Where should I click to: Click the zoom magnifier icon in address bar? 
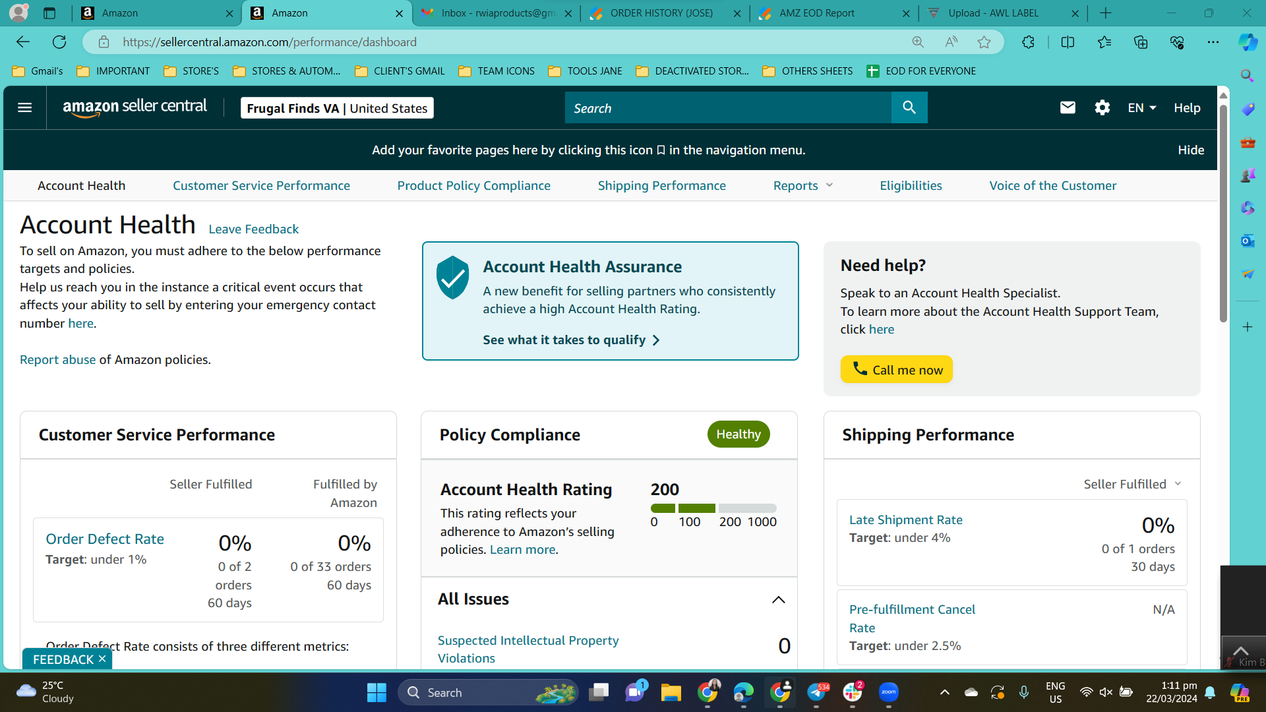click(x=918, y=42)
